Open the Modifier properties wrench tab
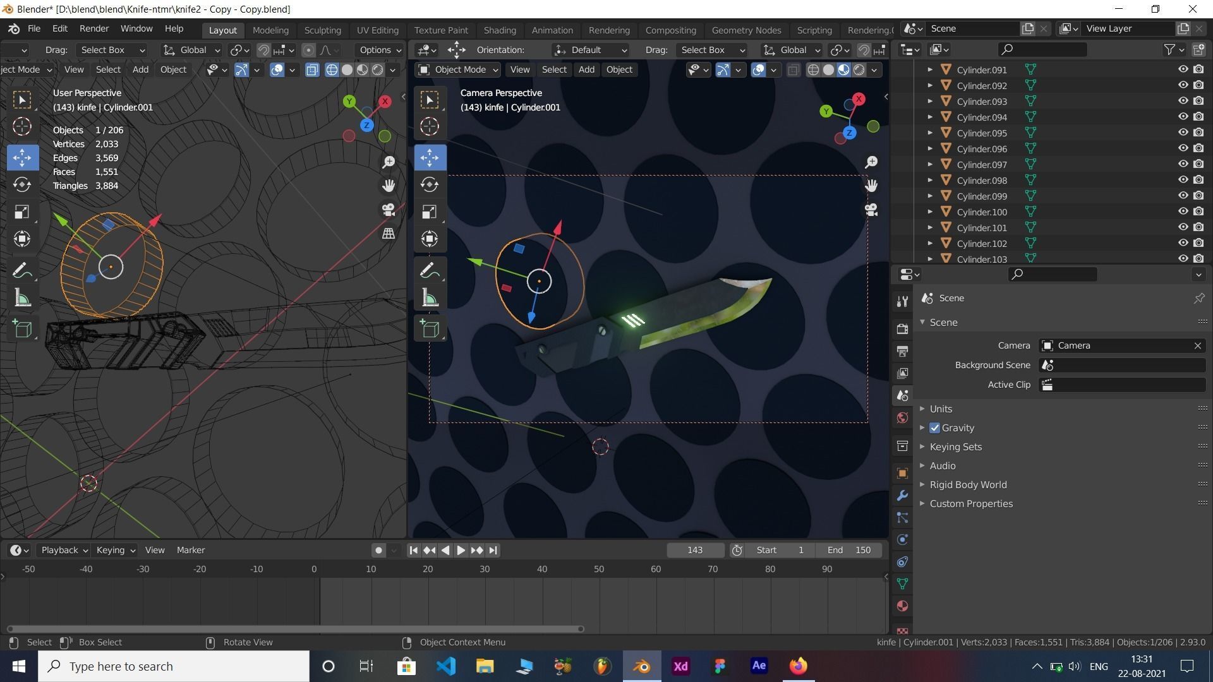The width and height of the screenshot is (1213, 682). 902,496
